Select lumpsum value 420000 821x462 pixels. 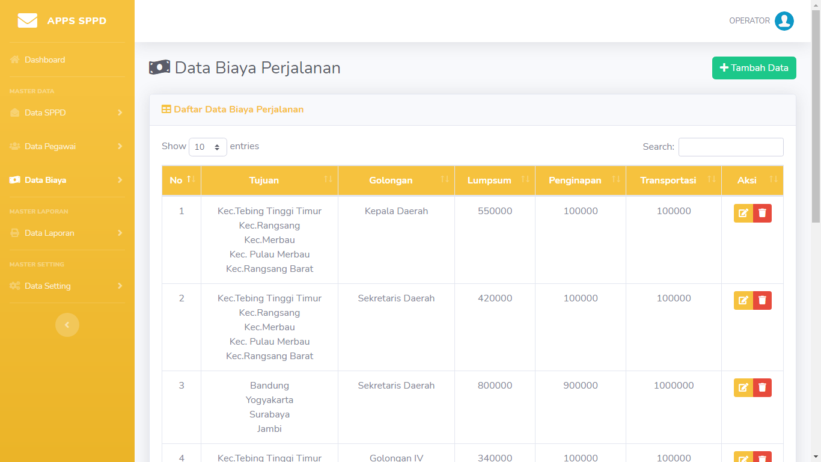coord(495,298)
